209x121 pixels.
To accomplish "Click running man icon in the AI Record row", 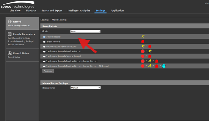I will point(150,66).
